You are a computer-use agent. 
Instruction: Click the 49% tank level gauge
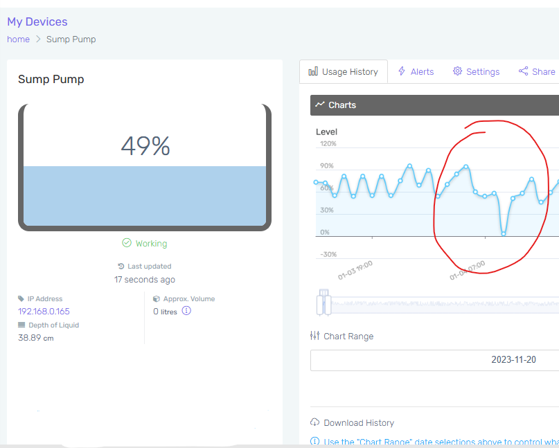[x=145, y=168]
